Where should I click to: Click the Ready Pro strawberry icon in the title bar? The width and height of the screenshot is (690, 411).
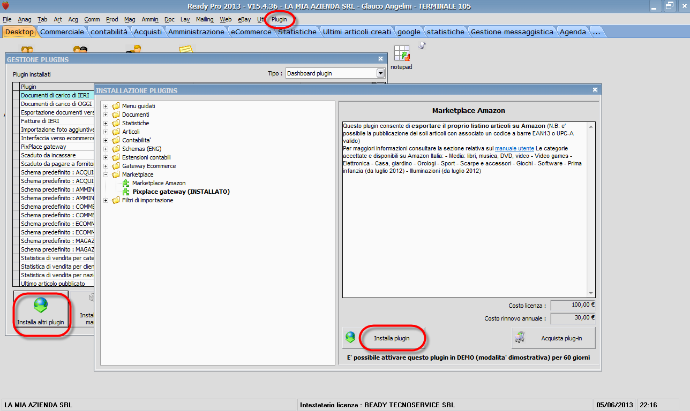pos(6,6)
